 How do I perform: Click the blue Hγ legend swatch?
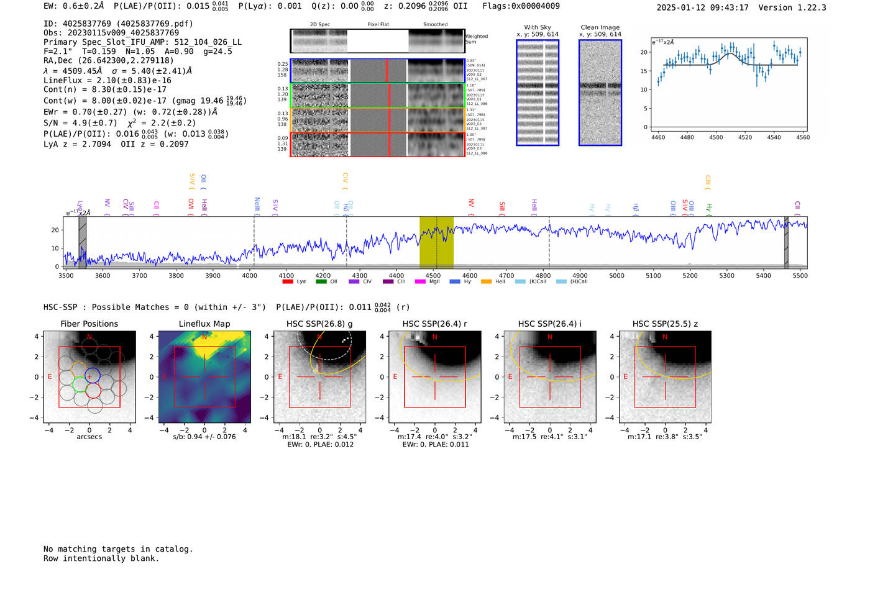click(455, 281)
